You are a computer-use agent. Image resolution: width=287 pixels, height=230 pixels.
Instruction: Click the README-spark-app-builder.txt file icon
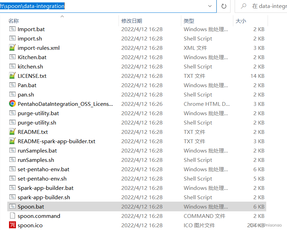pyautogui.click(x=12, y=141)
